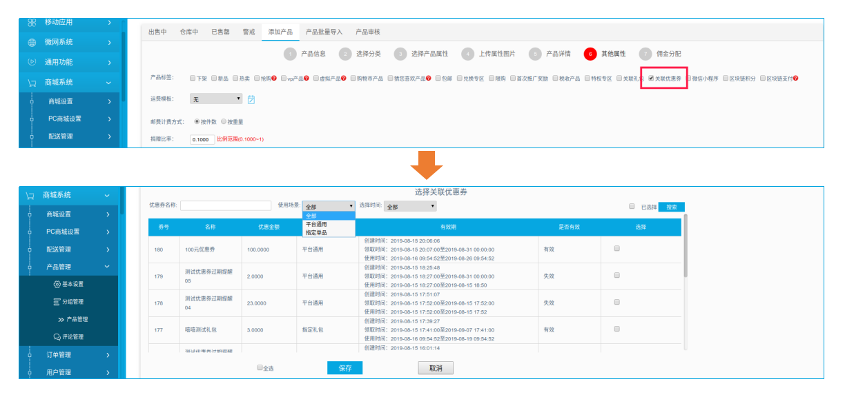Switch to the 出售中 tab

158,32
